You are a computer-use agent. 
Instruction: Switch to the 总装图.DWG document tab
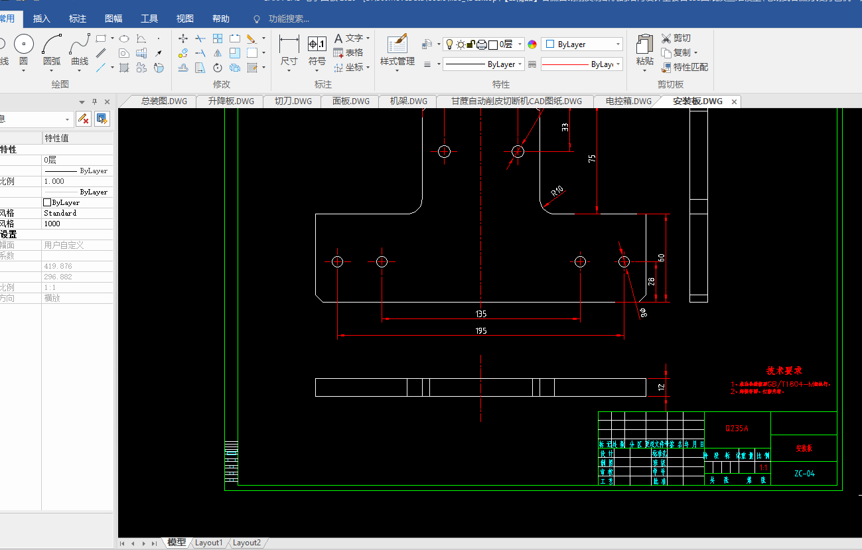(163, 102)
